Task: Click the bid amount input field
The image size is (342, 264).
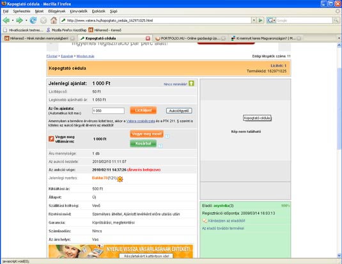Action: coord(108,111)
